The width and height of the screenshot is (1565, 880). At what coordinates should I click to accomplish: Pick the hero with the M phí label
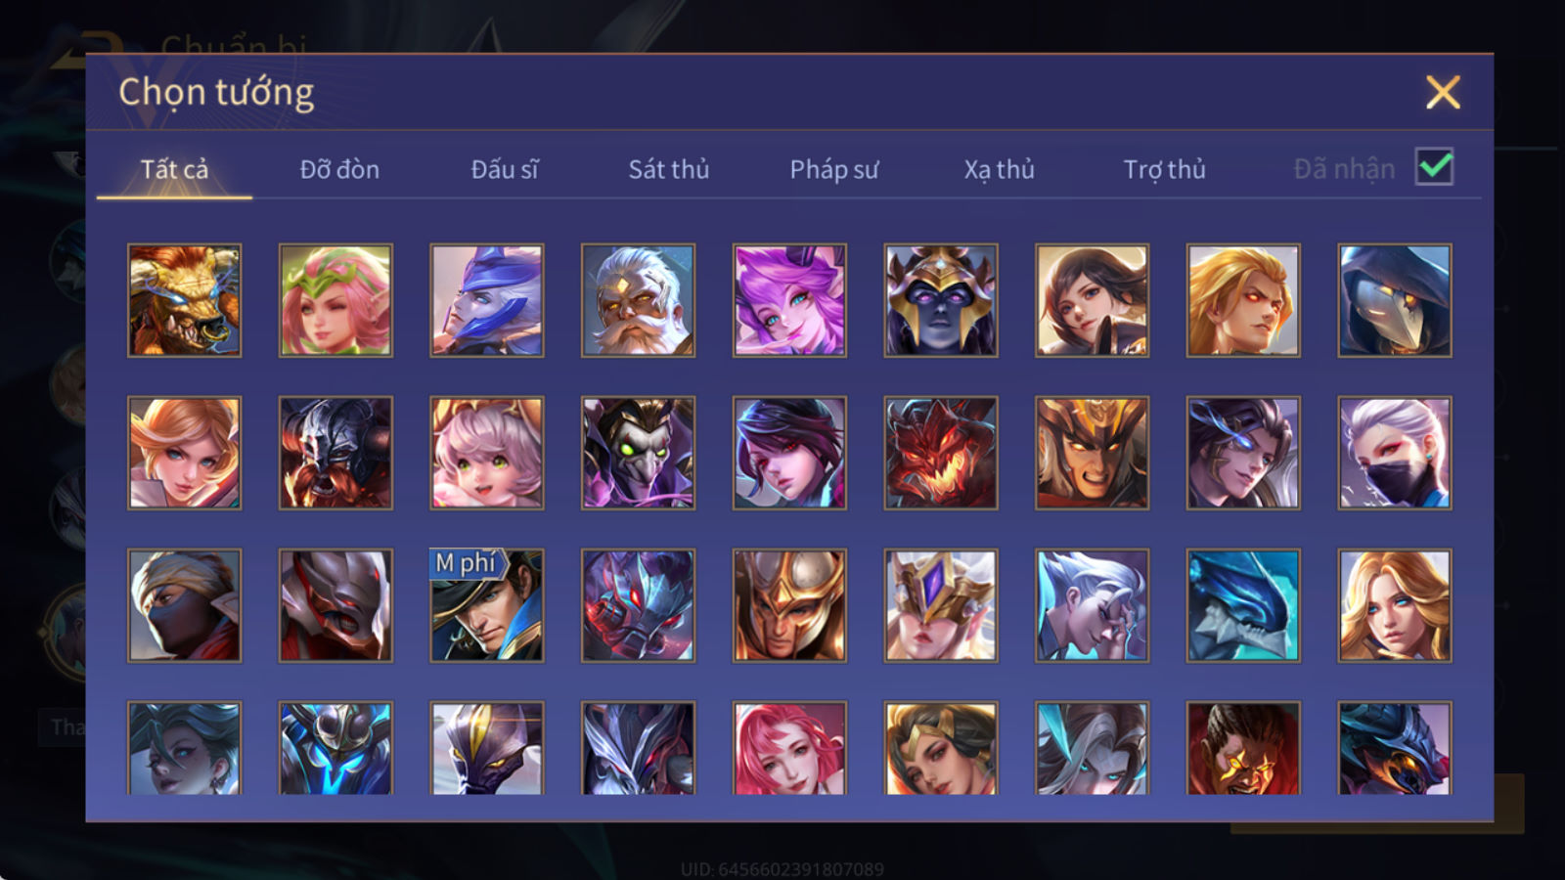pyautogui.click(x=487, y=605)
